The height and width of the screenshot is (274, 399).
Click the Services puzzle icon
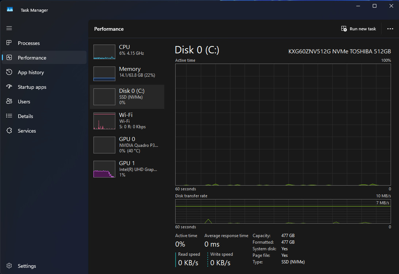pyautogui.click(x=9, y=131)
